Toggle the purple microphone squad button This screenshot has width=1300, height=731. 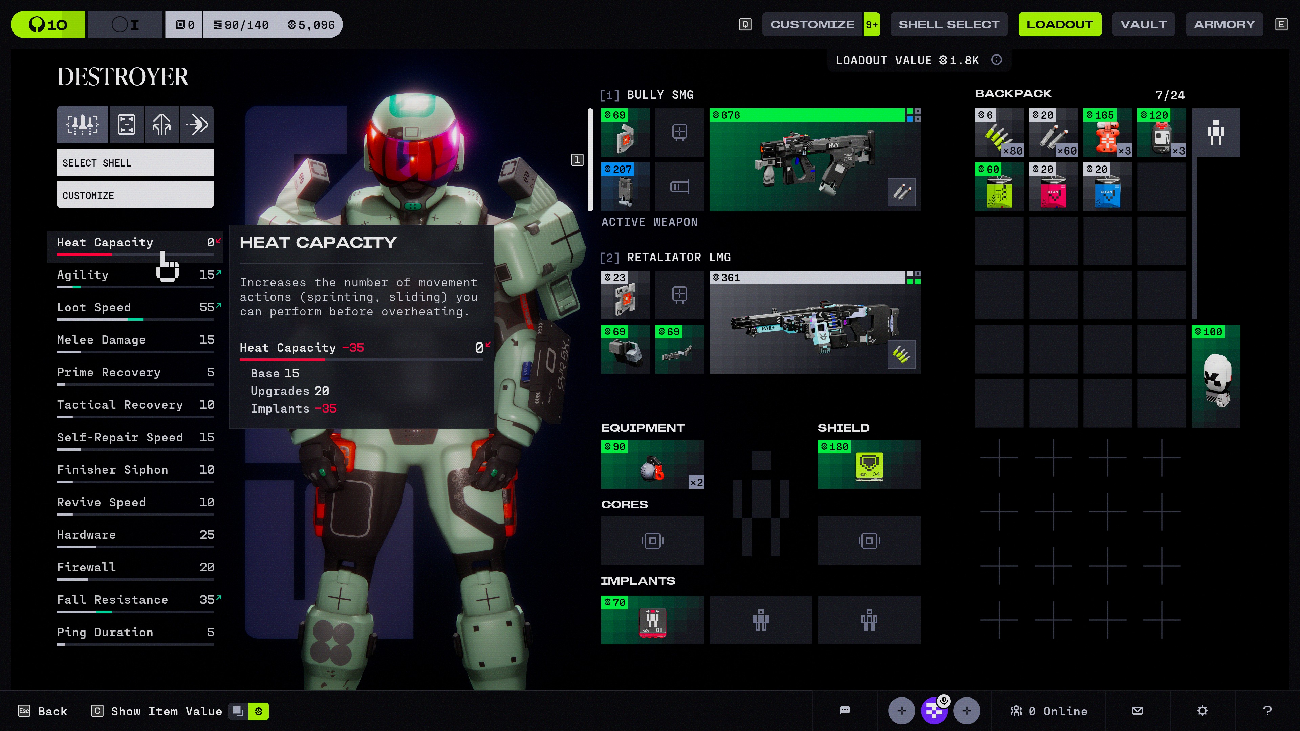click(934, 711)
